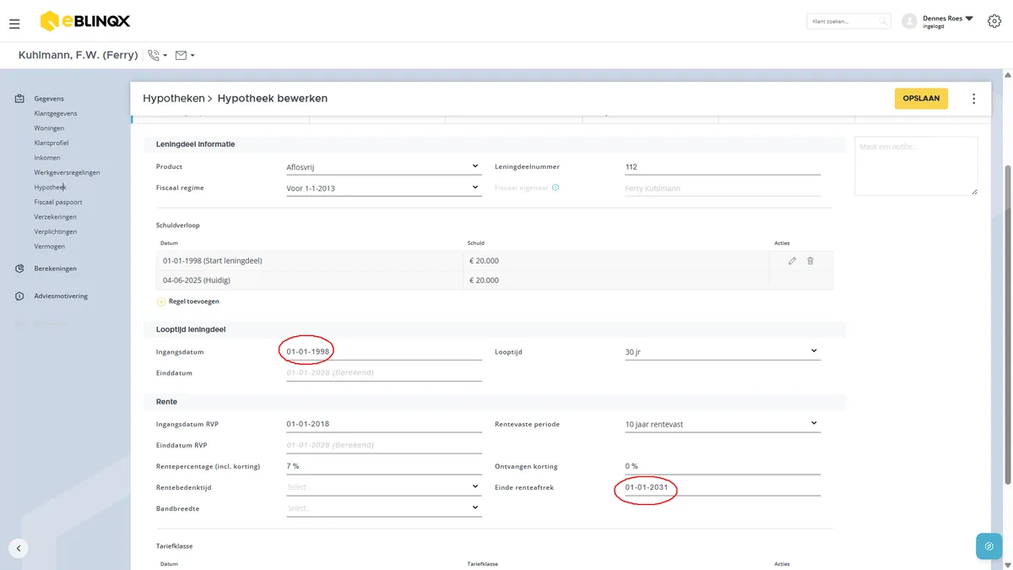The width and height of the screenshot is (1013, 570).
Task: Click the Berekeningen chart icon
Action: (x=19, y=269)
